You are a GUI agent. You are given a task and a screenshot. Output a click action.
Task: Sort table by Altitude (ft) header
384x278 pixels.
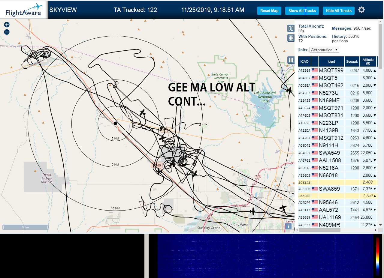(368, 61)
